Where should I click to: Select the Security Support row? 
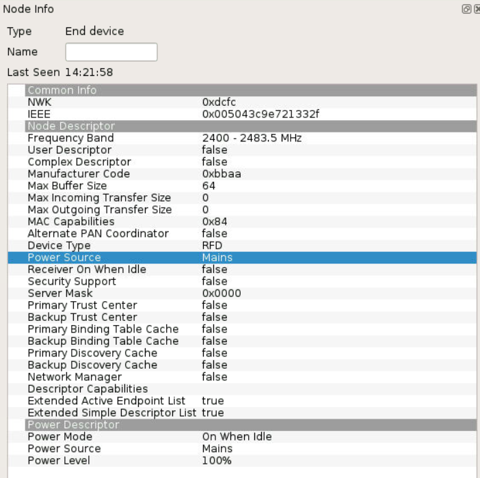click(243, 281)
